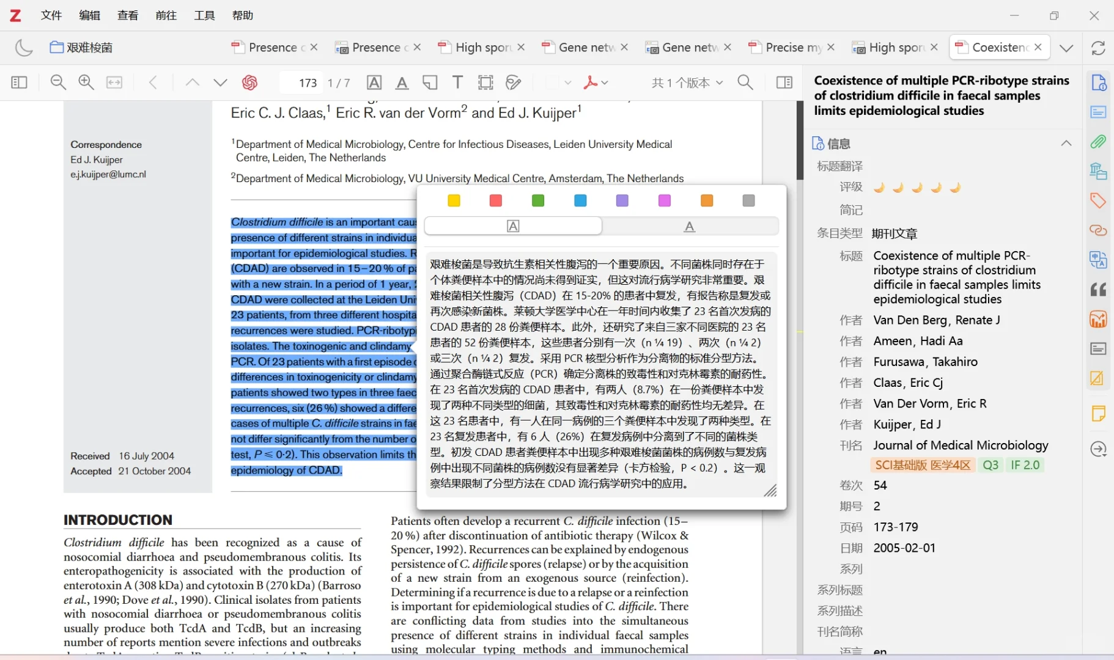Select the green highlight color swatch
Screen dimensions: 1114x660
pyautogui.click(x=537, y=200)
